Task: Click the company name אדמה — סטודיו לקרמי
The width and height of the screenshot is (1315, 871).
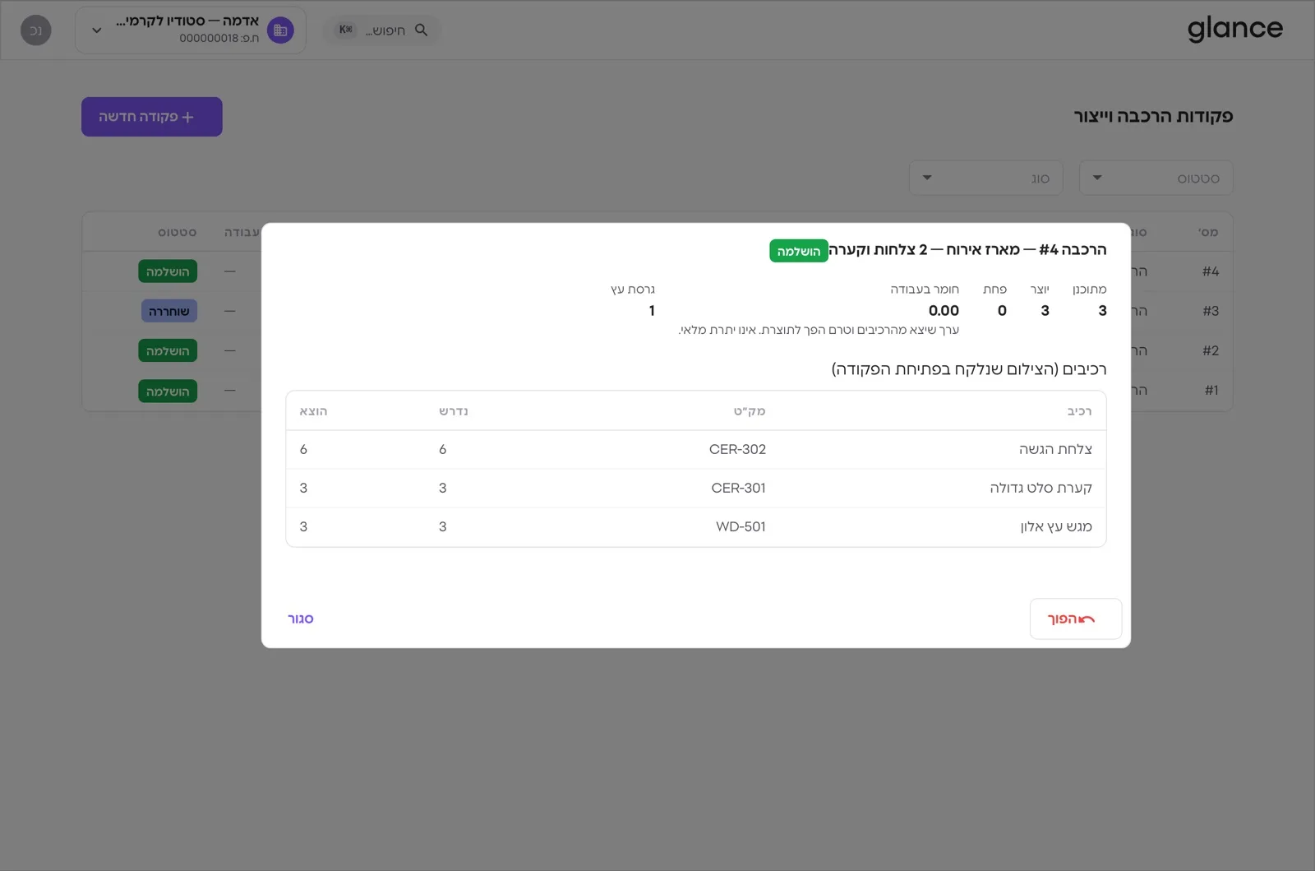Action: pos(187,21)
